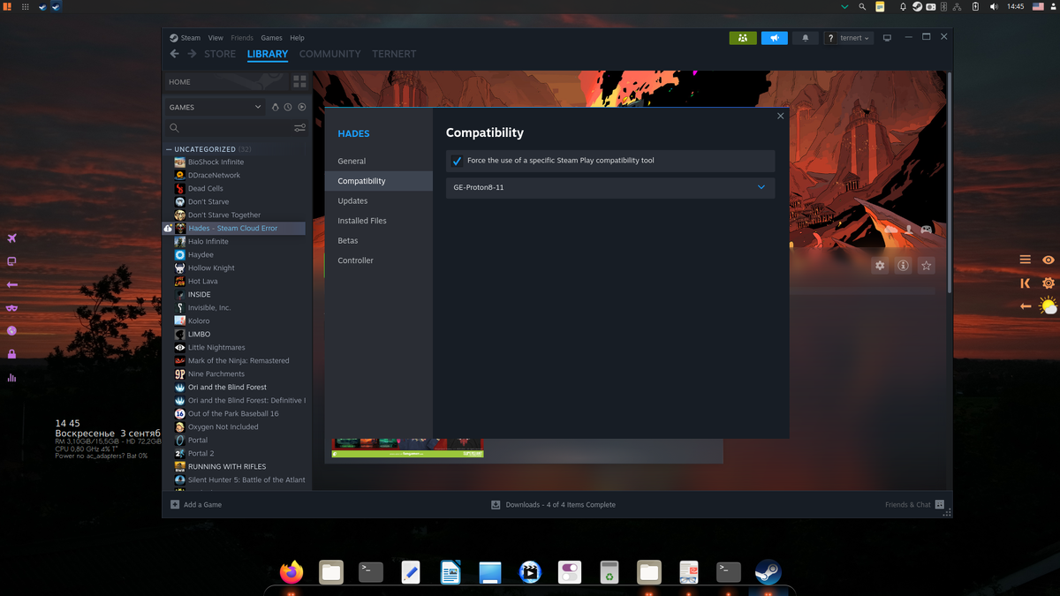The width and height of the screenshot is (1060, 596).
Task: Select Hollow Knight in the library
Action: point(211,268)
